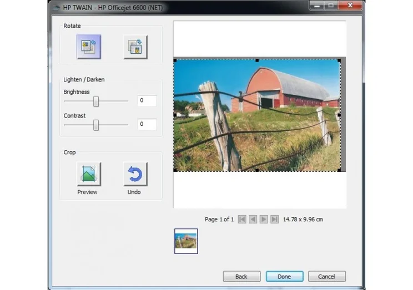Image resolution: width=413 pixels, height=290 pixels.
Task: Click the Brightness value field
Action: pyautogui.click(x=147, y=100)
